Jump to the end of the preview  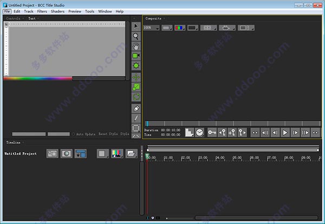[315, 133]
